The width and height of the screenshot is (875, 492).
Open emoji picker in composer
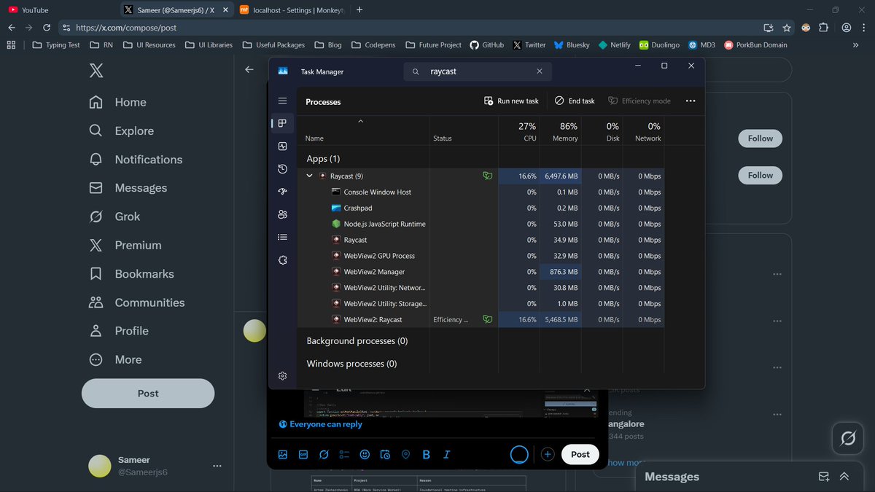pyautogui.click(x=365, y=454)
